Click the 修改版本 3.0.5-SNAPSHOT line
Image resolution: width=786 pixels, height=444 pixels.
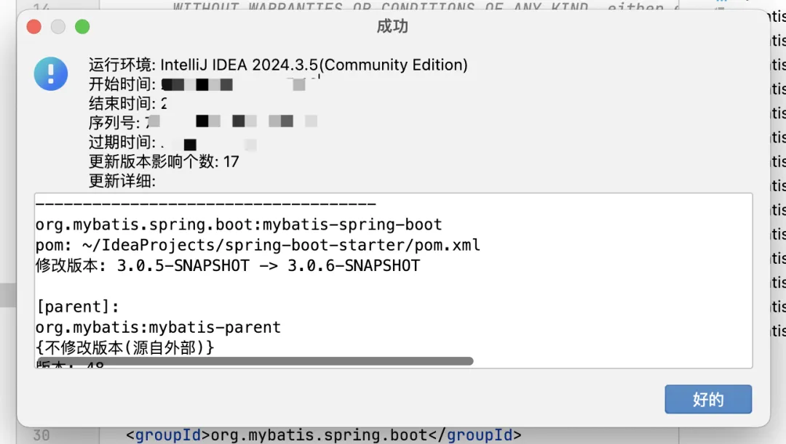(x=228, y=266)
